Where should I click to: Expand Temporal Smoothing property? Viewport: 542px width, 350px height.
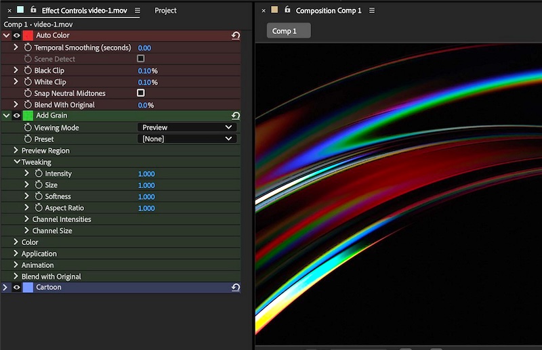pos(16,47)
